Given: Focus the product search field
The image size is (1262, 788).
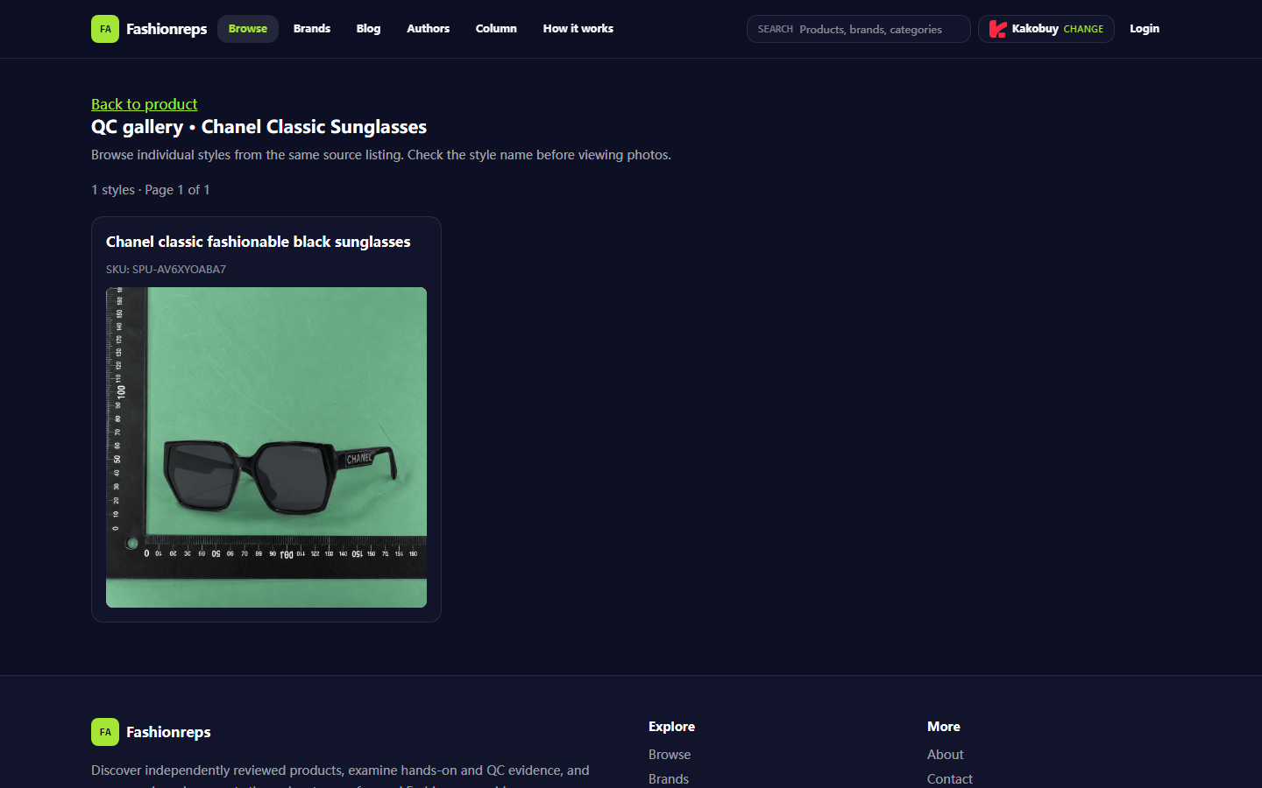Looking at the screenshot, I should (859, 29).
